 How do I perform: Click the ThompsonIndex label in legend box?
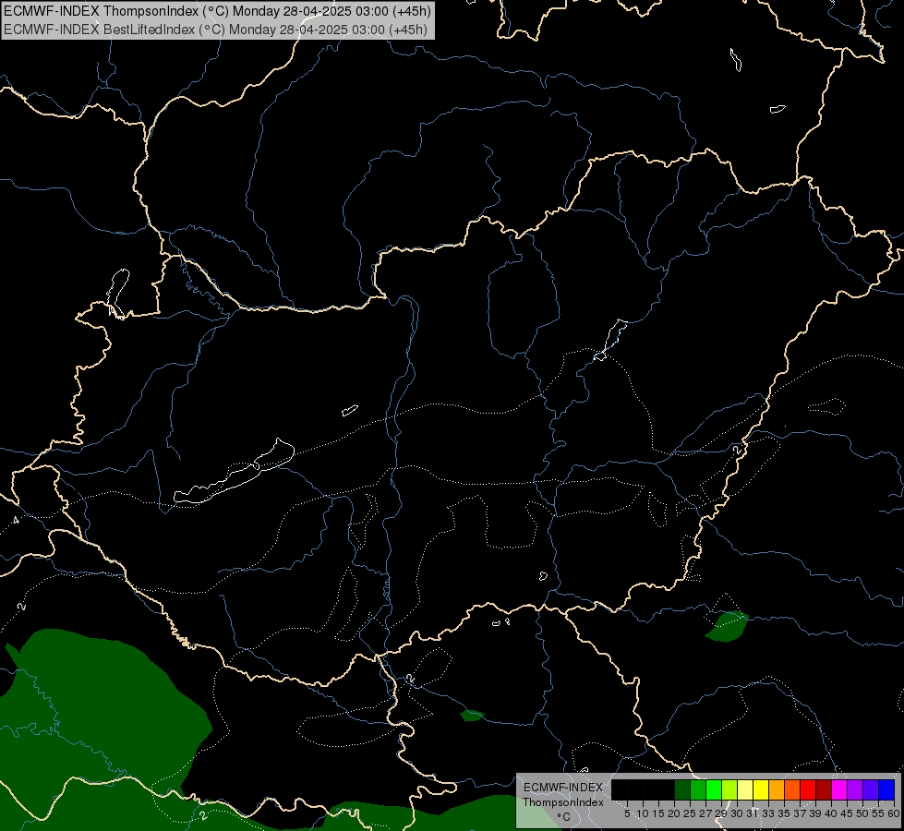pyautogui.click(x=562, y=802)
